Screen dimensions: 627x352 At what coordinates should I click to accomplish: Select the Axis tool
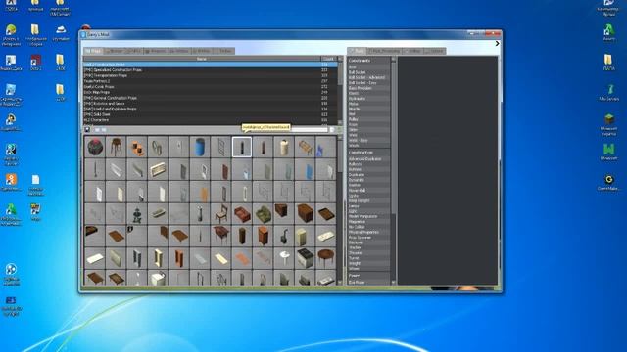coord(368,67)
